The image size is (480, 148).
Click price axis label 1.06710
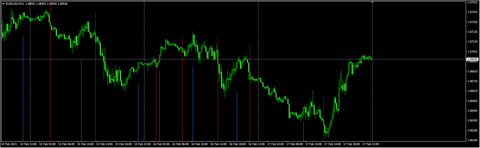click(472, 81)
